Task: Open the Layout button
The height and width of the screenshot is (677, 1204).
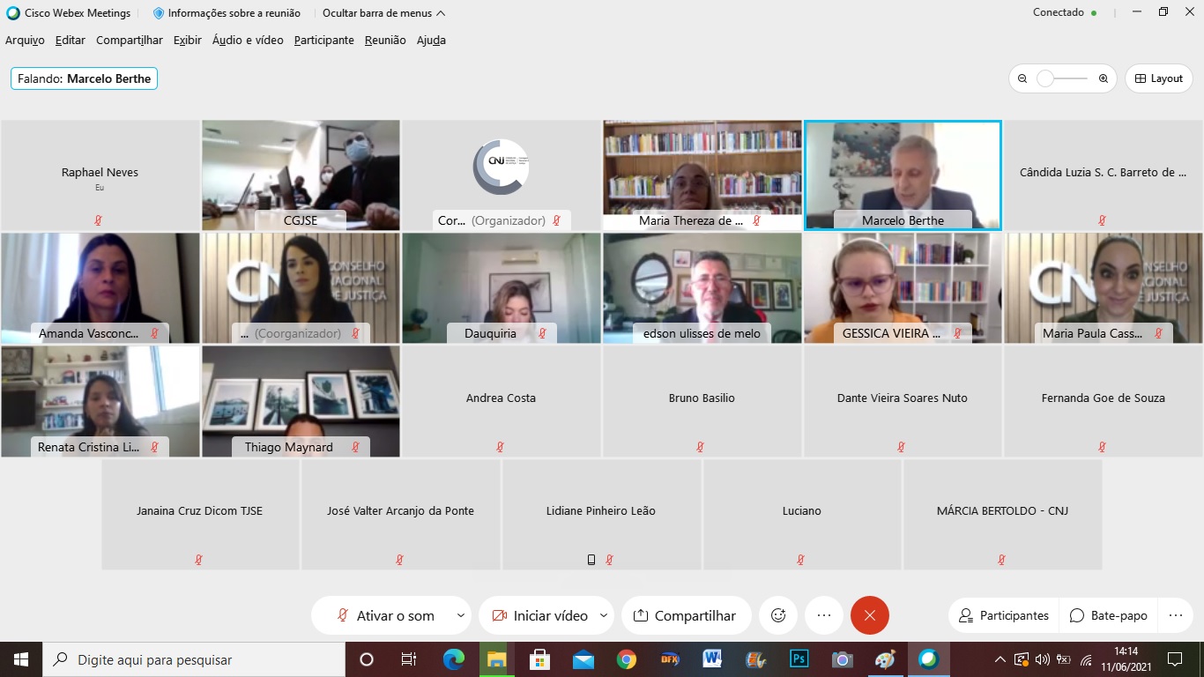Action: (1158, 78)
